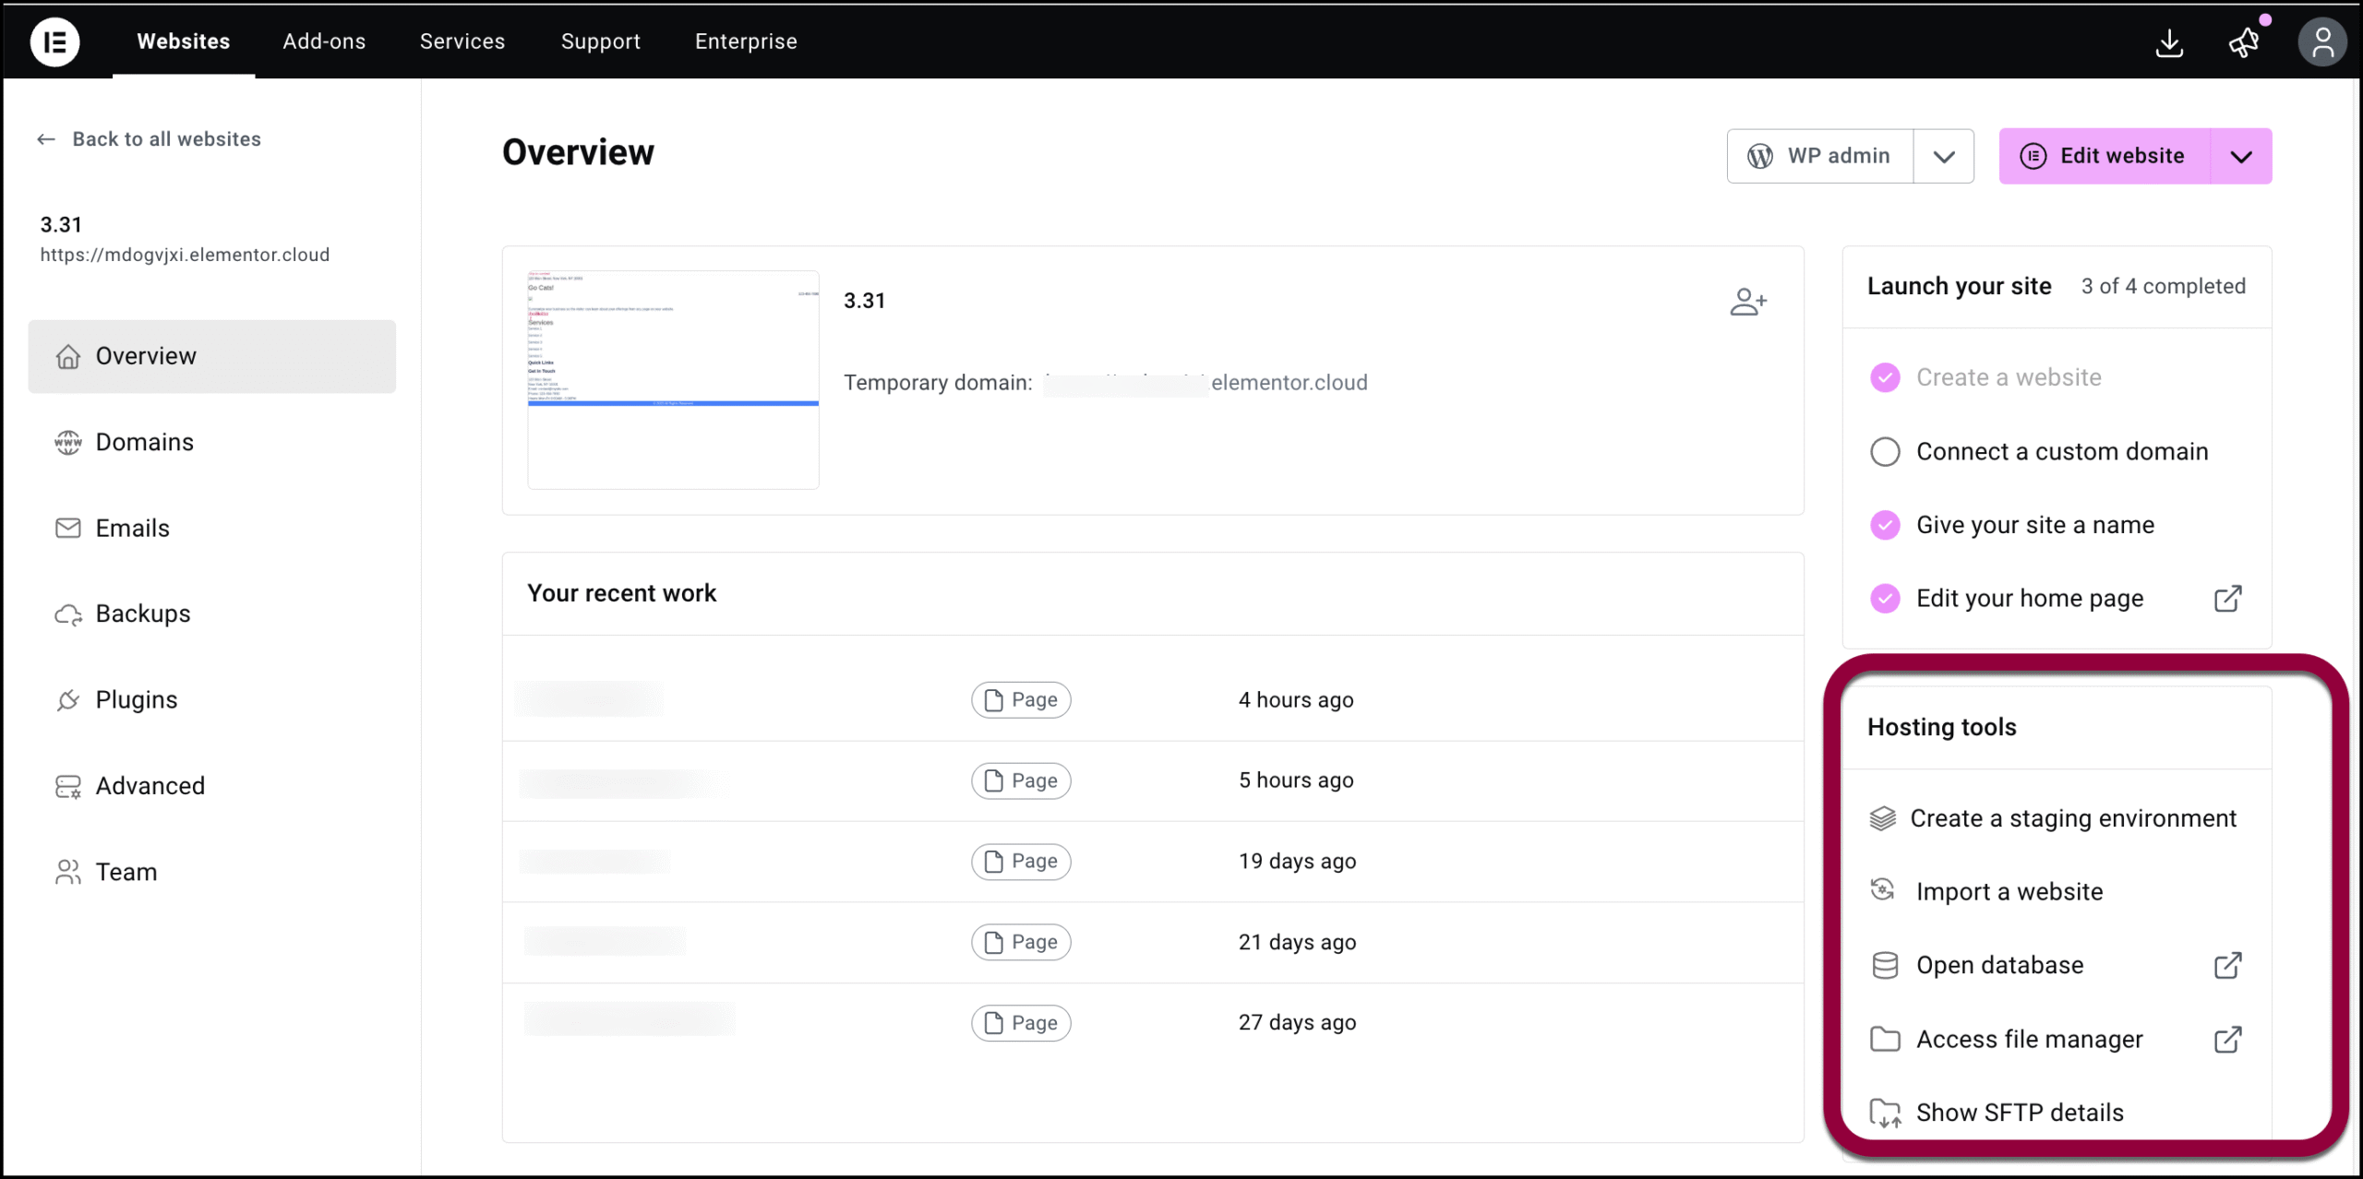Click the Create a website checkmark
This screenshot has width=2363, height=1179.
tap(1885, 377)
